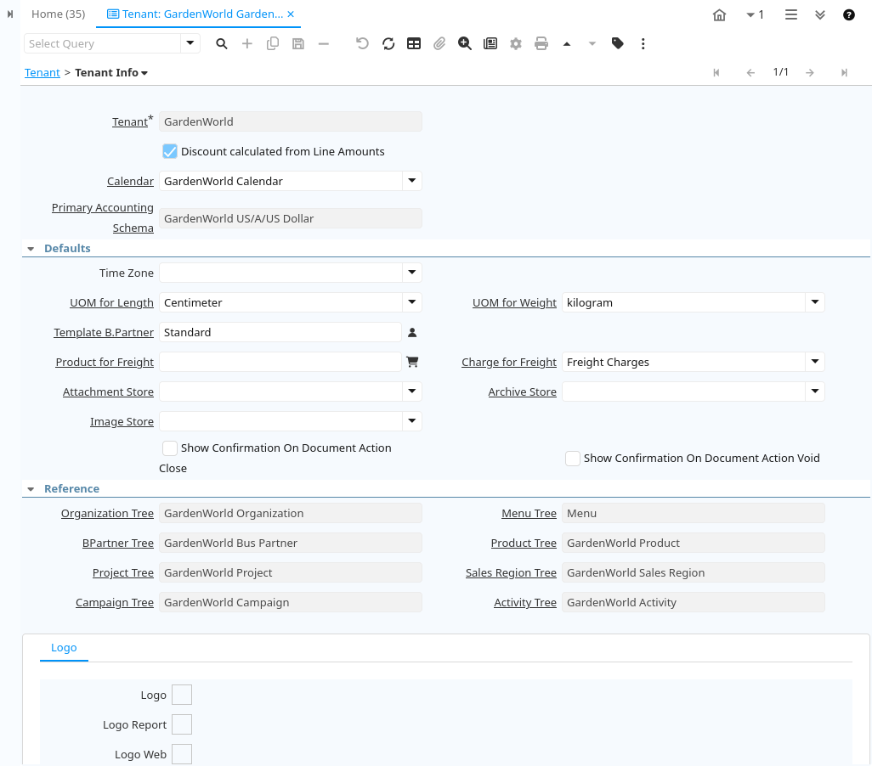Viewport: 872px width, 766px height.
Task: Click the Template B.Partner text field
Action: 280,332
